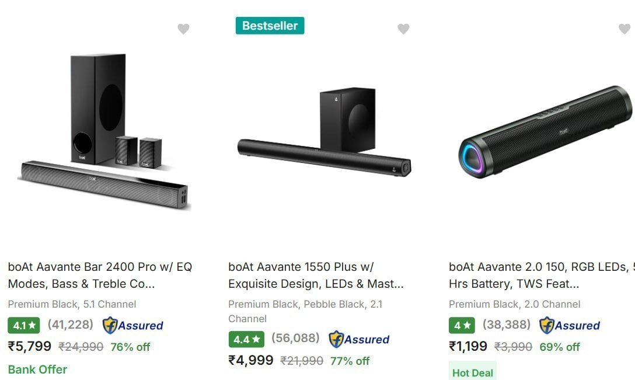Viewport: 635px width, 380px height.
Task: Click the Hot Deal tag
Action: click(x=472, y=372)
